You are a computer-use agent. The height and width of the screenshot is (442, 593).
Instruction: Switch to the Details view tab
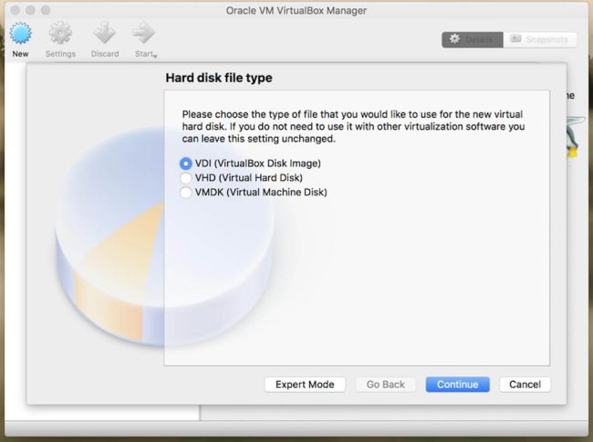[x=472, y=40]
